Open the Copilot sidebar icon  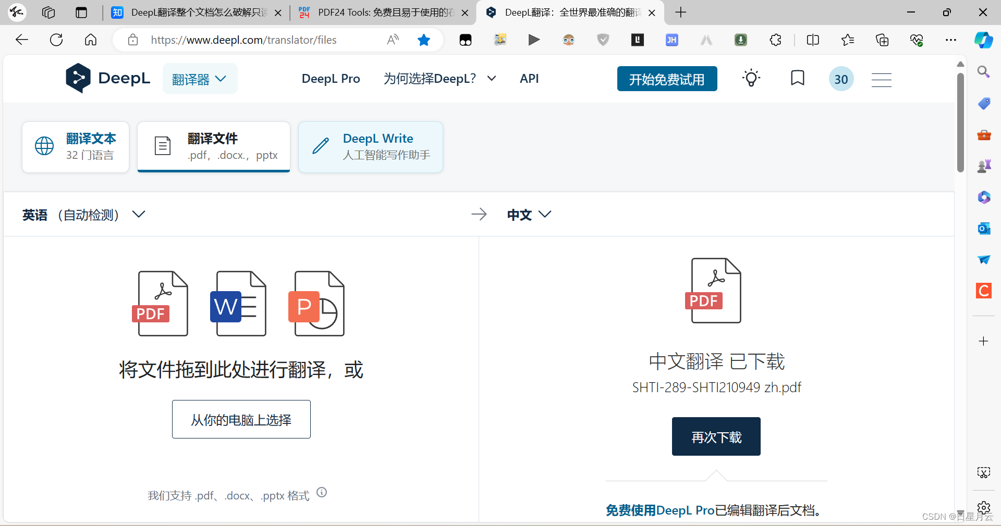tap(983, 40)
